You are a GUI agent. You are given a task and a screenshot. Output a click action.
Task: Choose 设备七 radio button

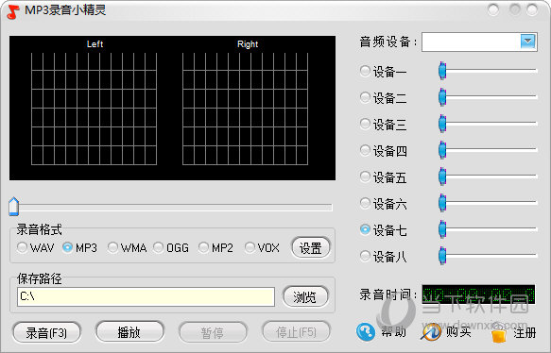(x=365, y=229)
